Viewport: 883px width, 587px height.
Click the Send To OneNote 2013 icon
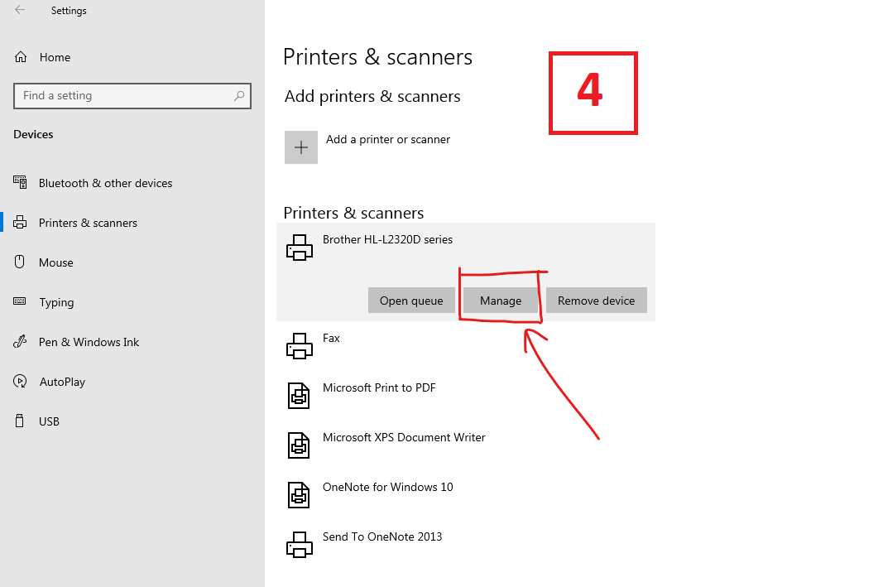(x=300, y=545)
